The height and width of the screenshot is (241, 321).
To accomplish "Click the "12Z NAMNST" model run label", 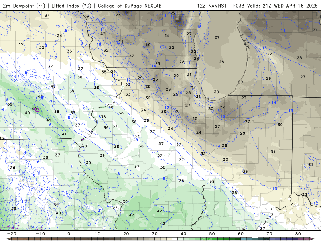I will [x=212, y=6].
